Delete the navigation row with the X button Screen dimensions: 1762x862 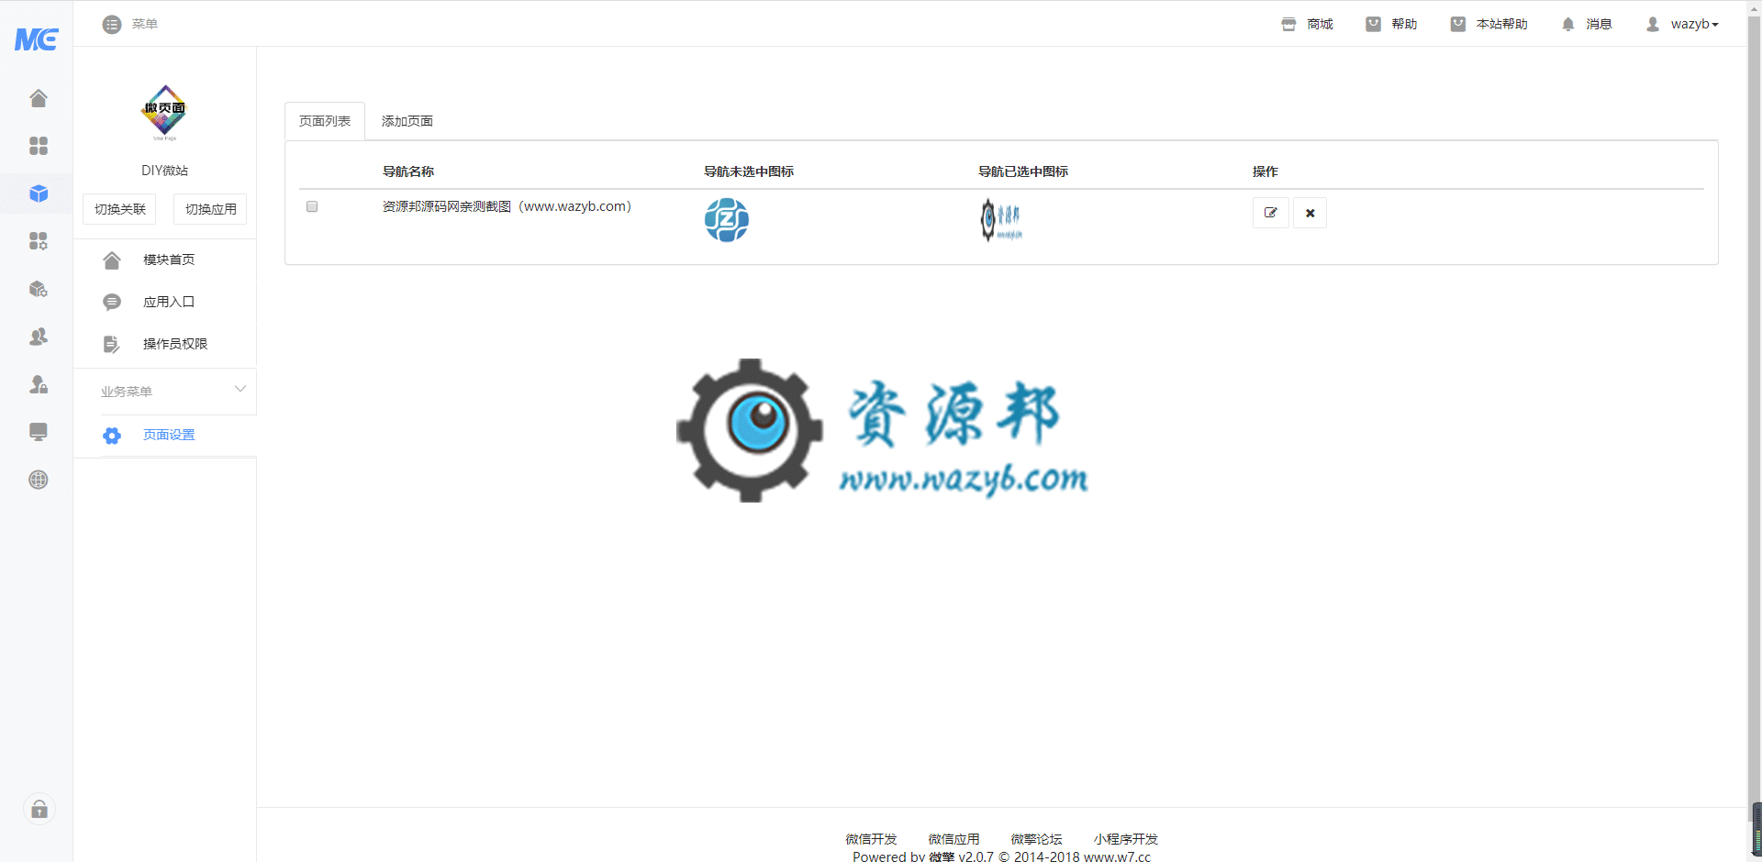(1310, 213)
